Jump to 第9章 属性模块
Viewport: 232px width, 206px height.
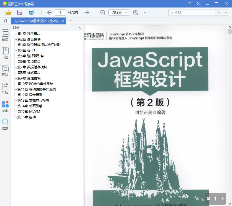29,78
